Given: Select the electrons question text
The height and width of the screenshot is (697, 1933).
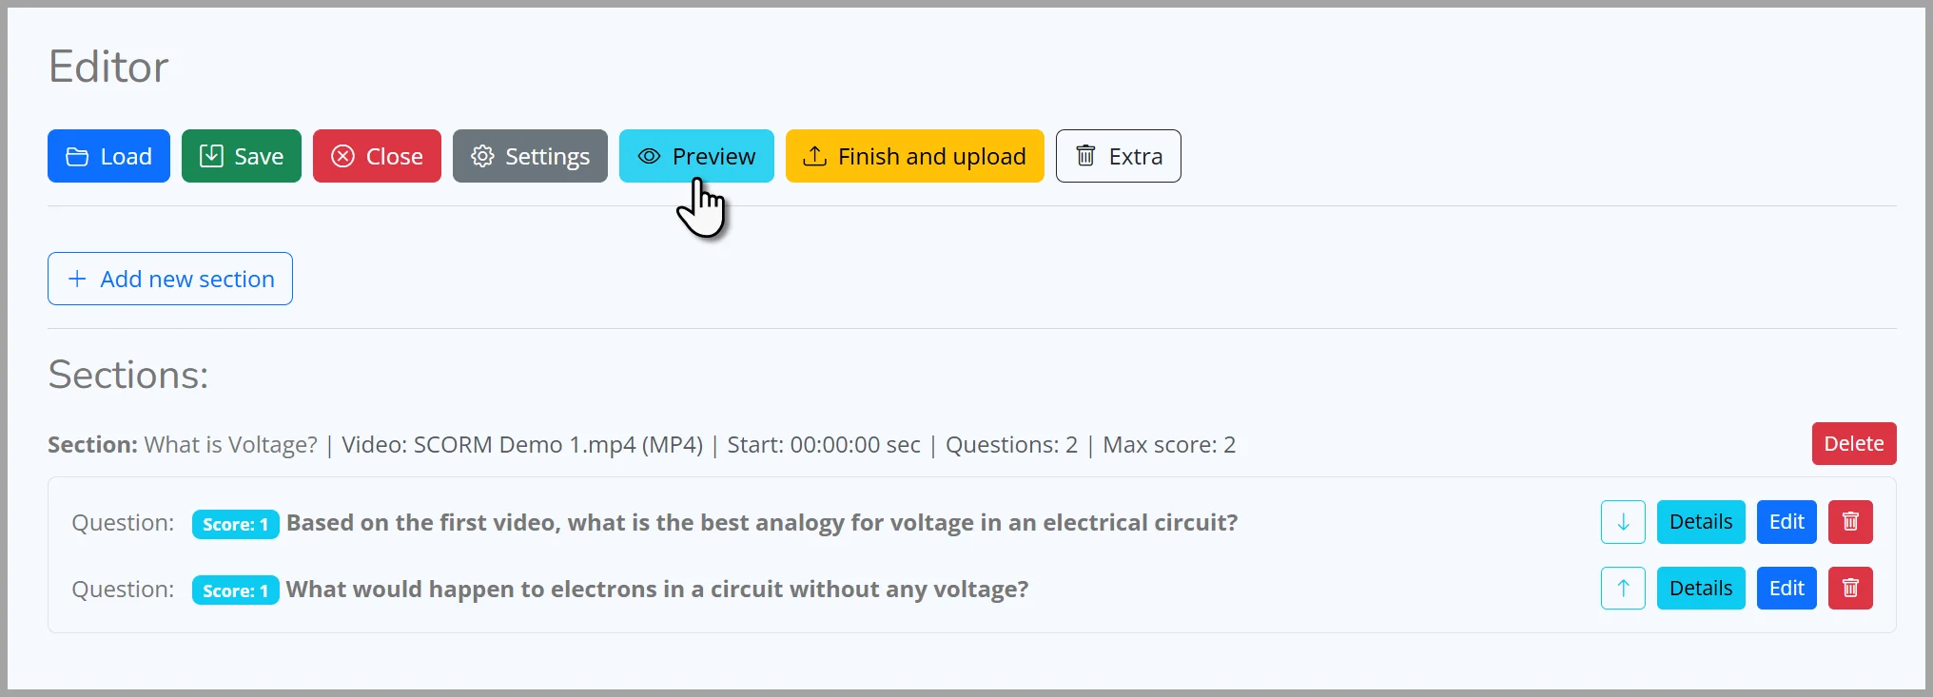Looking at the screenshot, I should [x=656, y=590].
